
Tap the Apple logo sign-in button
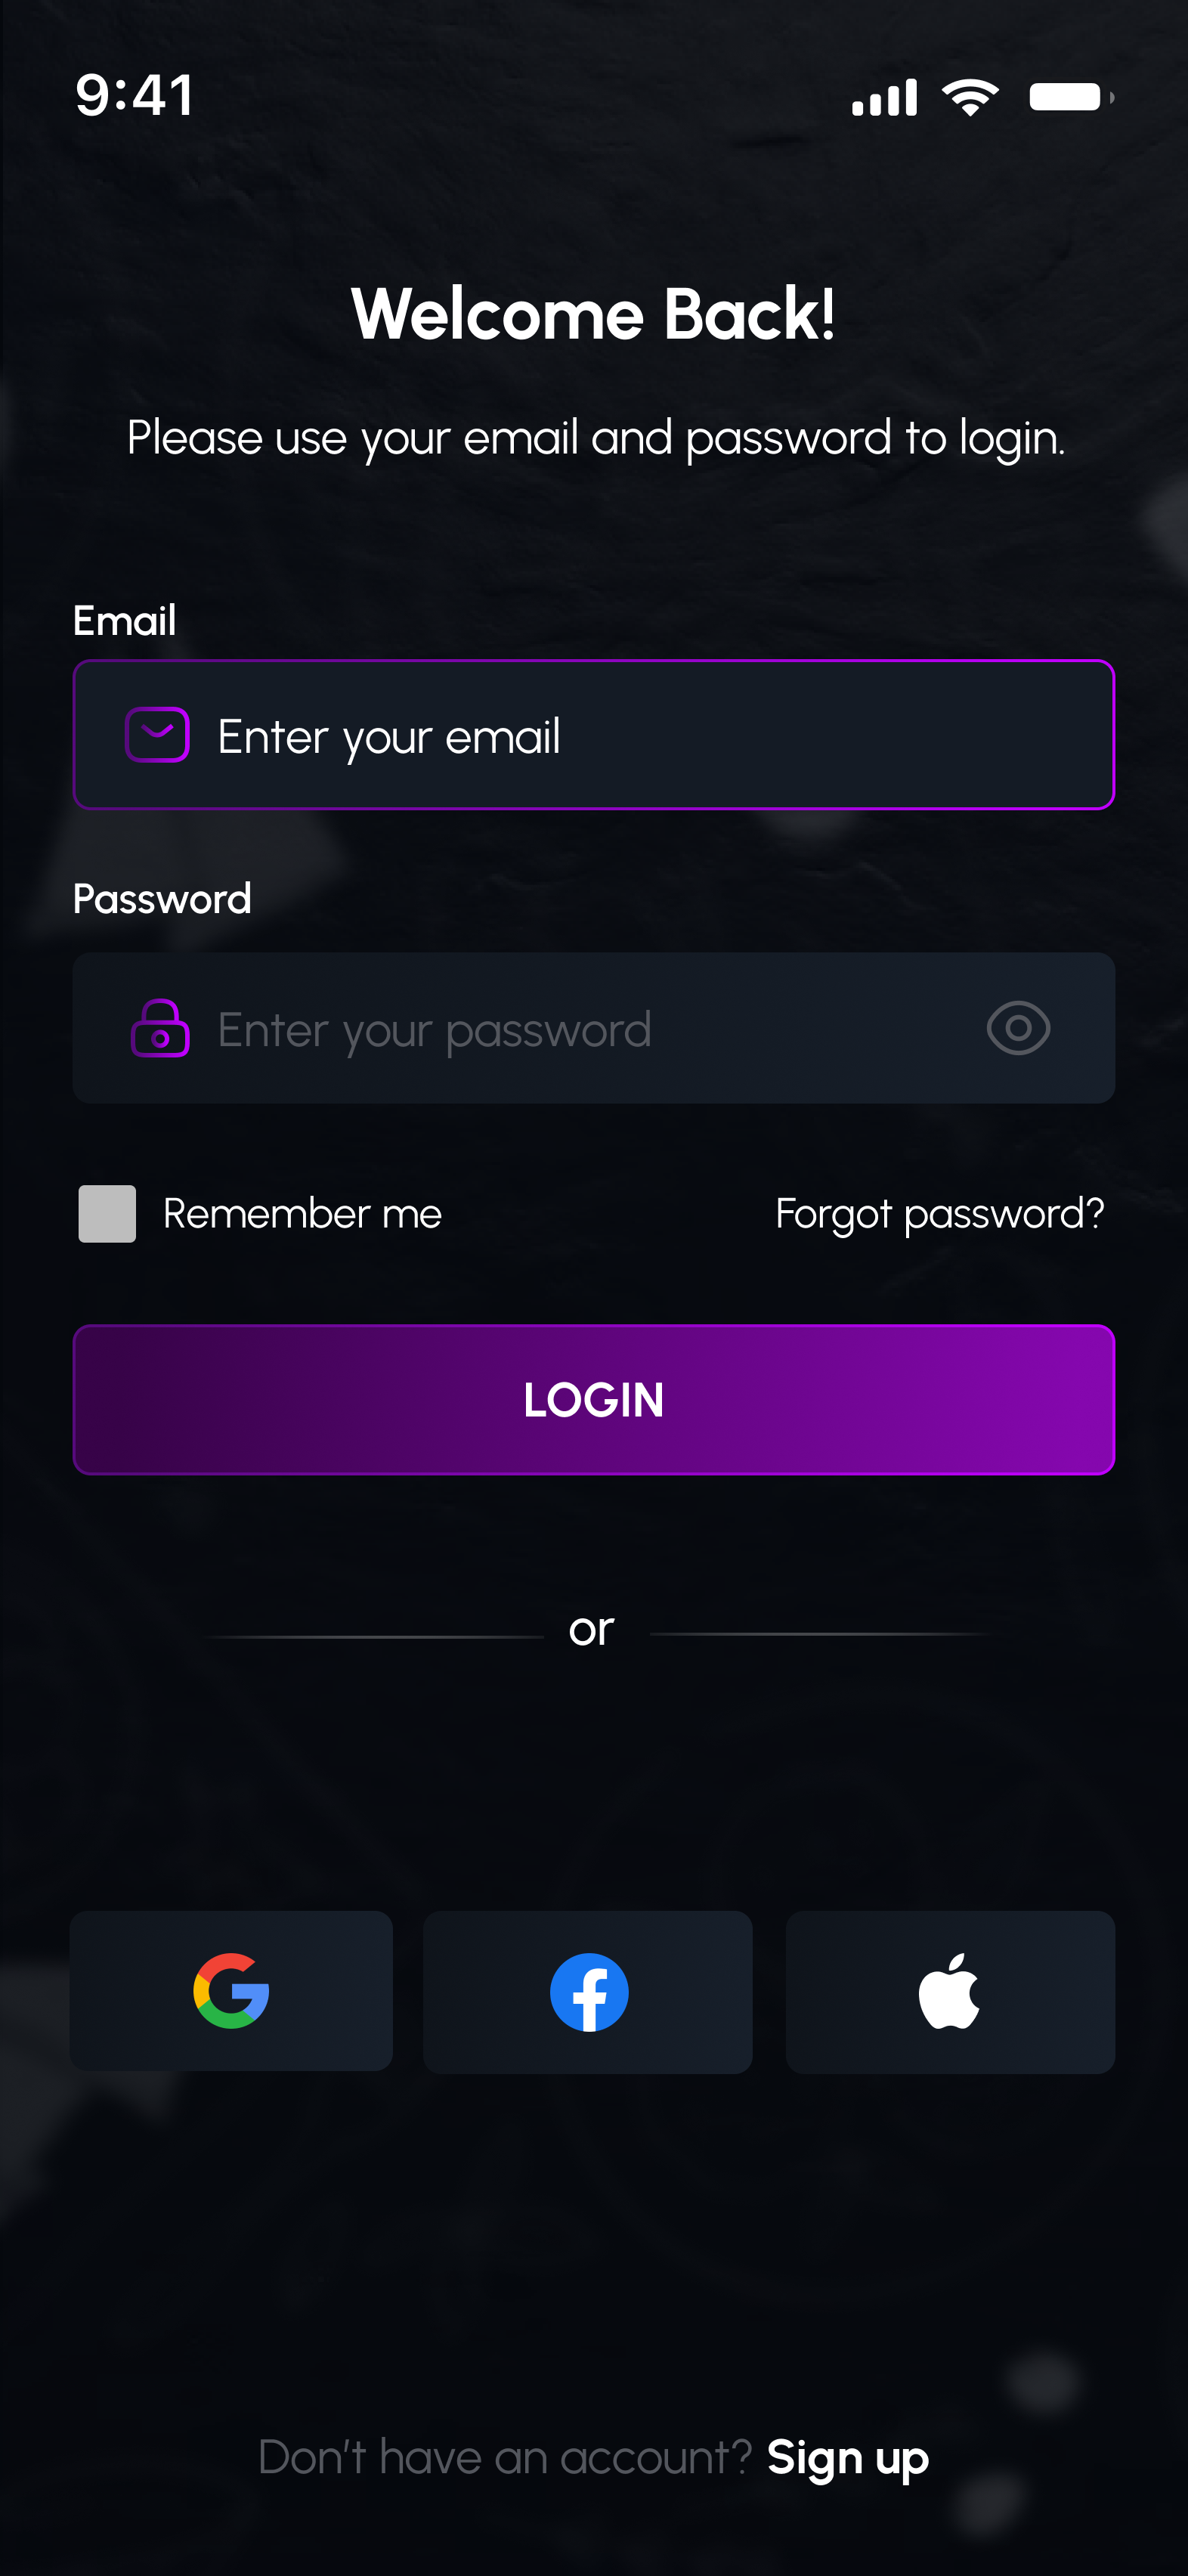coord(949,1991)
